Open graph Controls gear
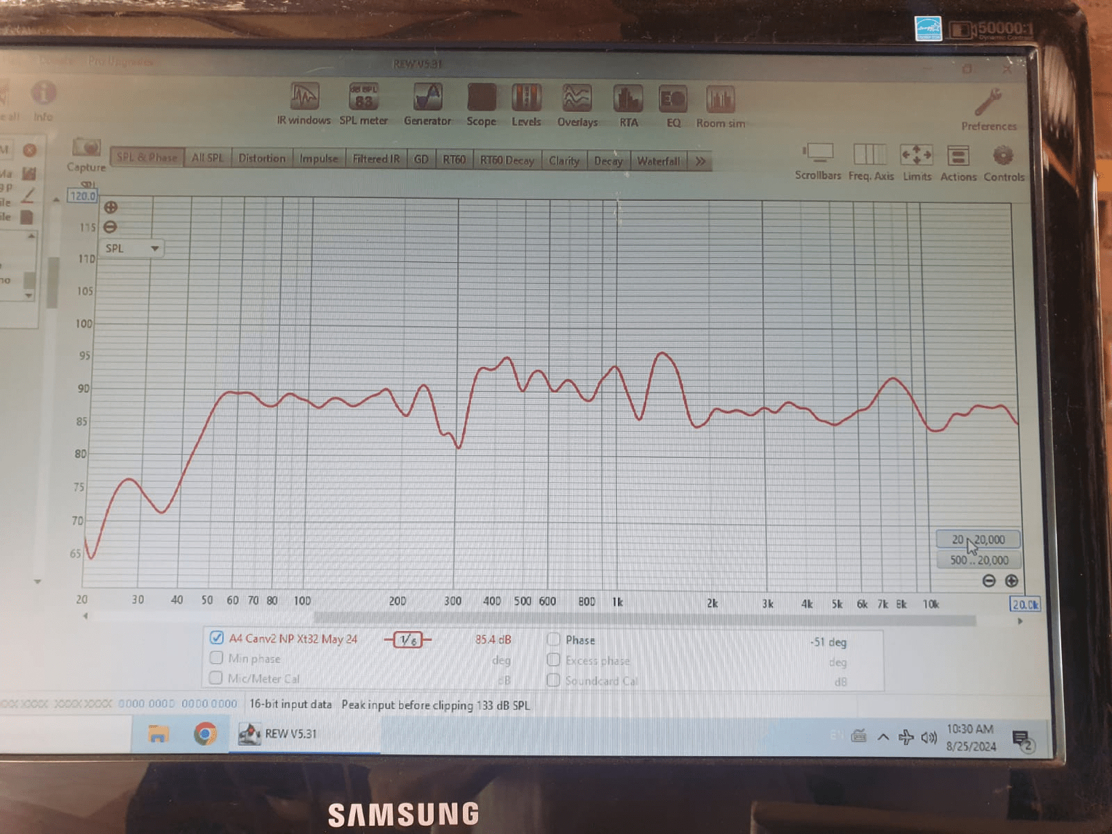The image size is (1112, 834). point(1004,163)
